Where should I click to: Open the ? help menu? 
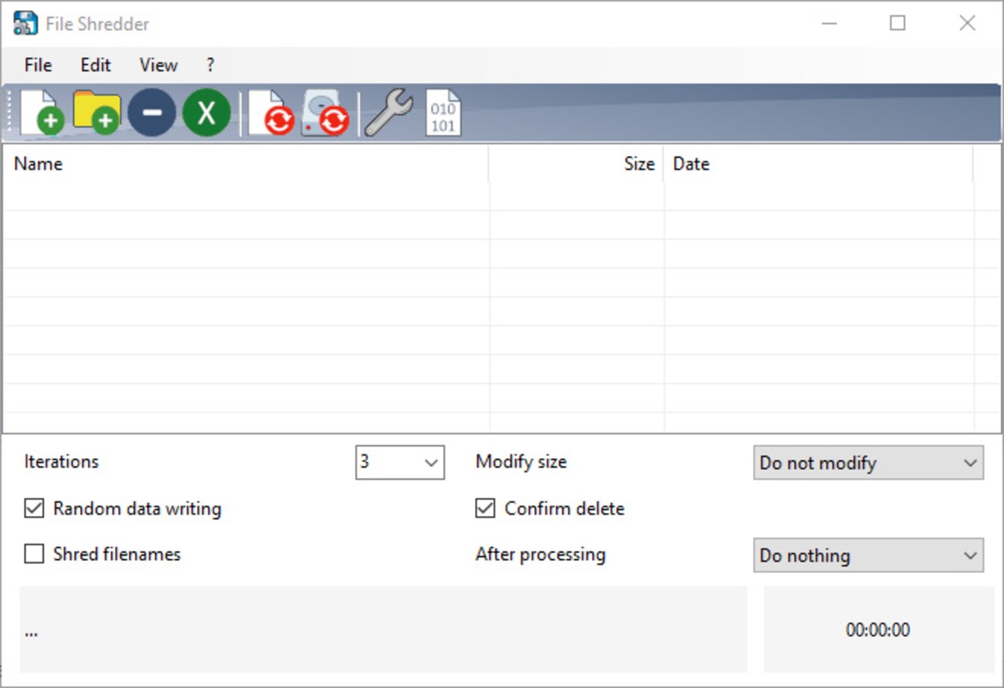click(210, 64)
